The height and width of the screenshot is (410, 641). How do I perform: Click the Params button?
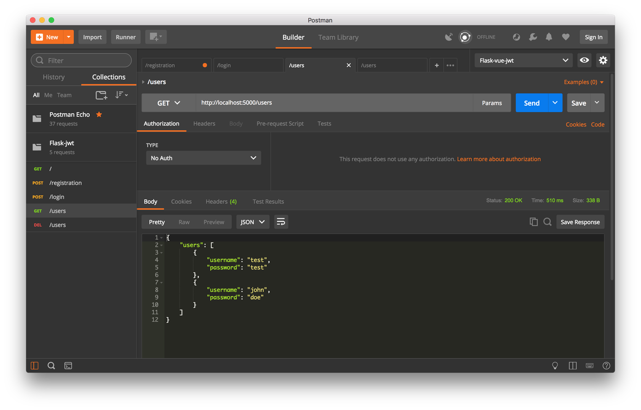pos(492,103)
